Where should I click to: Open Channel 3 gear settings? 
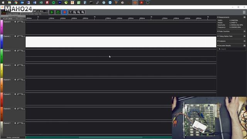(15, 65)
